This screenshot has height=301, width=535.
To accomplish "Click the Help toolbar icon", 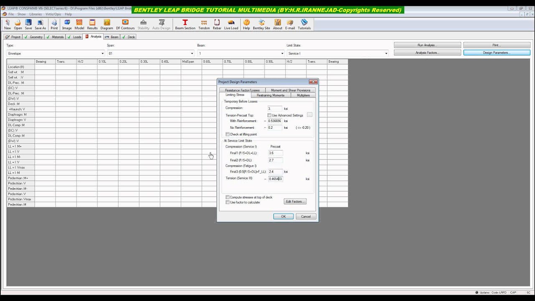I will tap(246, 25).
